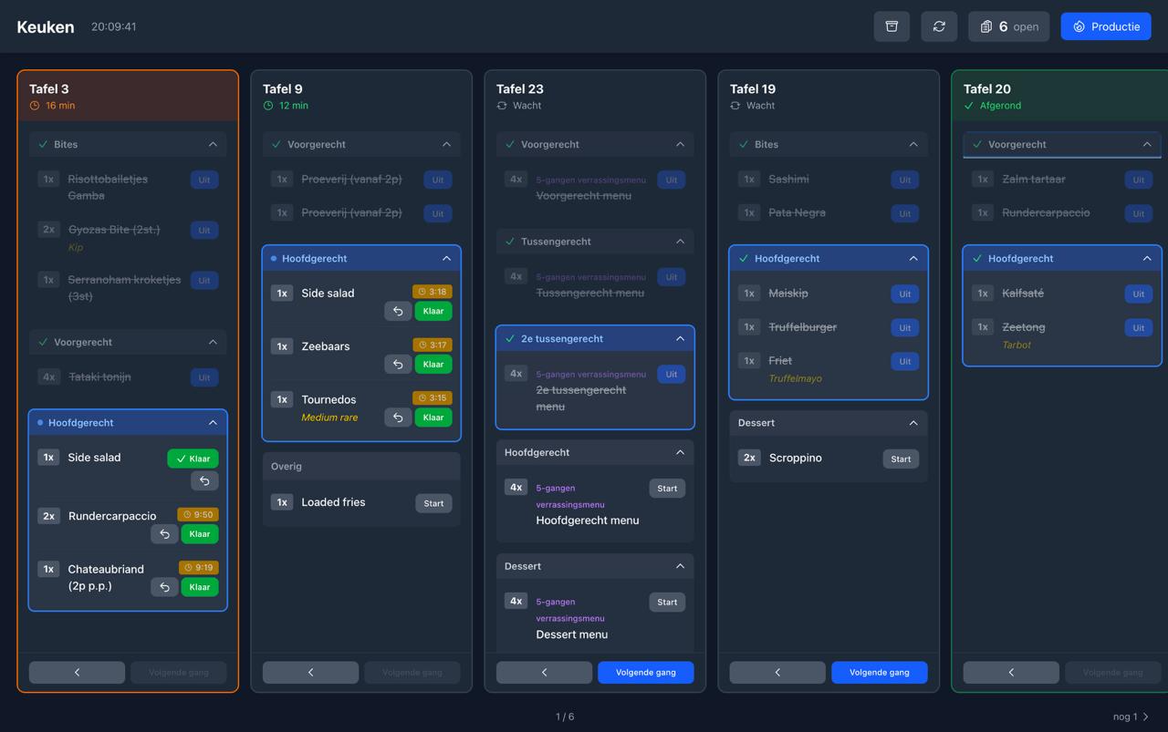Click Volgende gang on Tafel 19
This screenshot has width=1168, height=732.
tap(880, 672)
